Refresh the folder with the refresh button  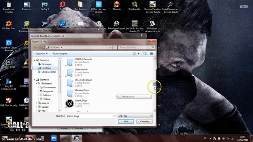pos(115,47)
